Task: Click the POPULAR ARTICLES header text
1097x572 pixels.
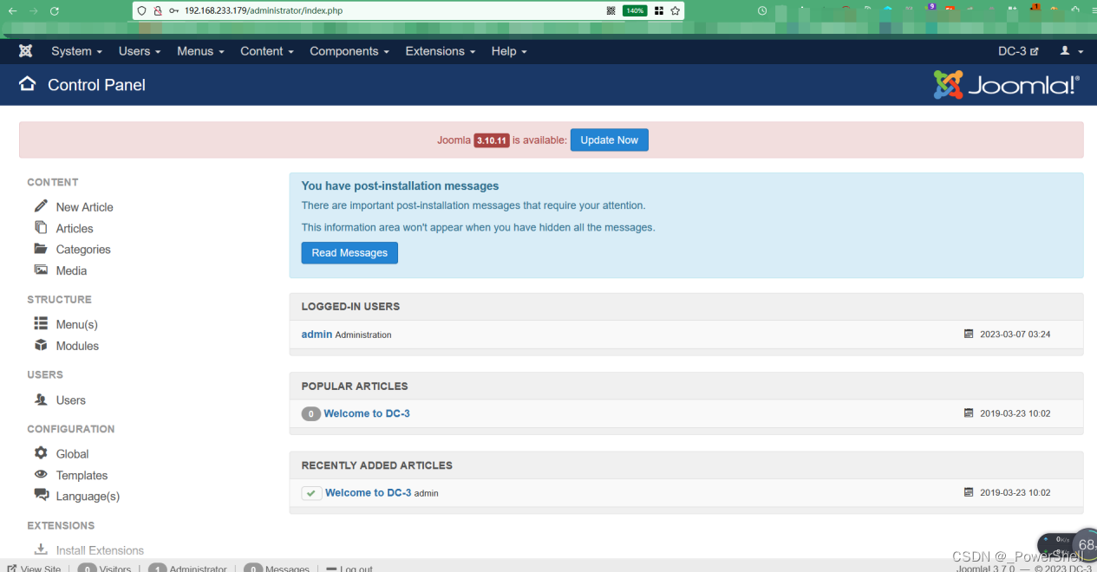Action: [x=355, y=386]
